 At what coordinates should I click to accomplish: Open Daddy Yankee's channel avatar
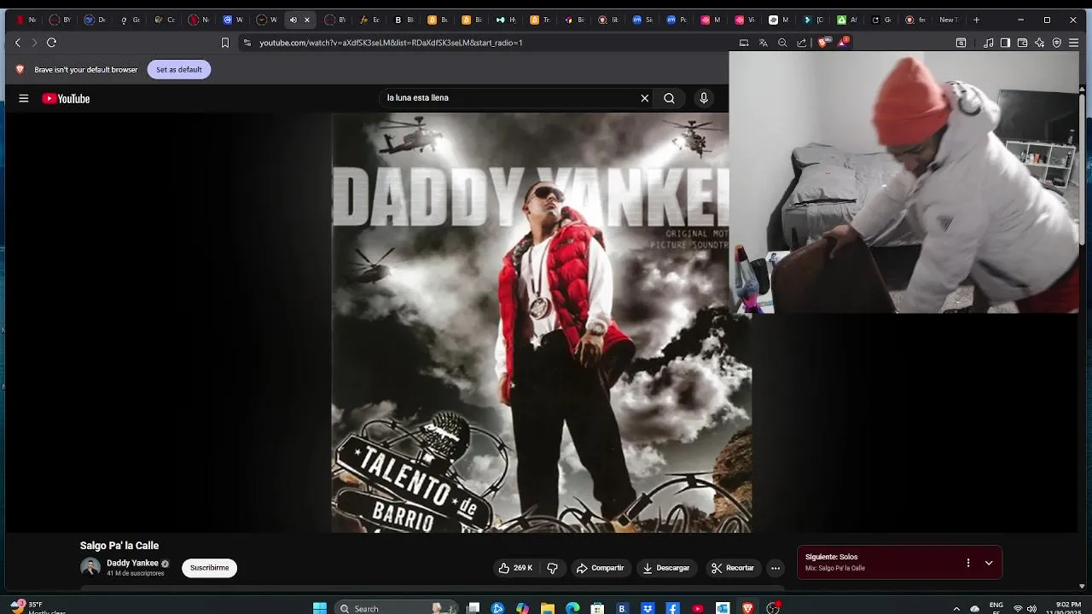tap(90, 568)
